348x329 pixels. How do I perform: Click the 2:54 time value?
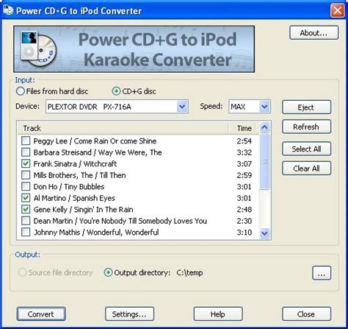click(244, 141)
